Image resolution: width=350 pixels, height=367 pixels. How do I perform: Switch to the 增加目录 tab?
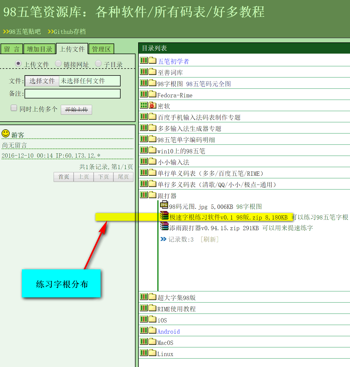coord(39,49)
